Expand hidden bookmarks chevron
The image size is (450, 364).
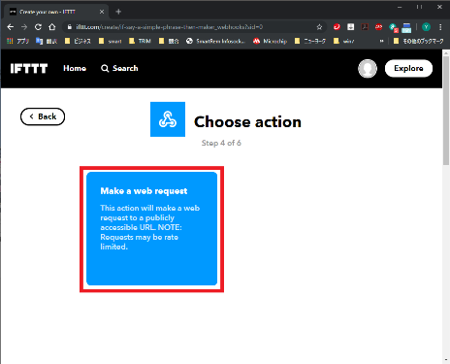pyautogui.click(x=382, y=41)
